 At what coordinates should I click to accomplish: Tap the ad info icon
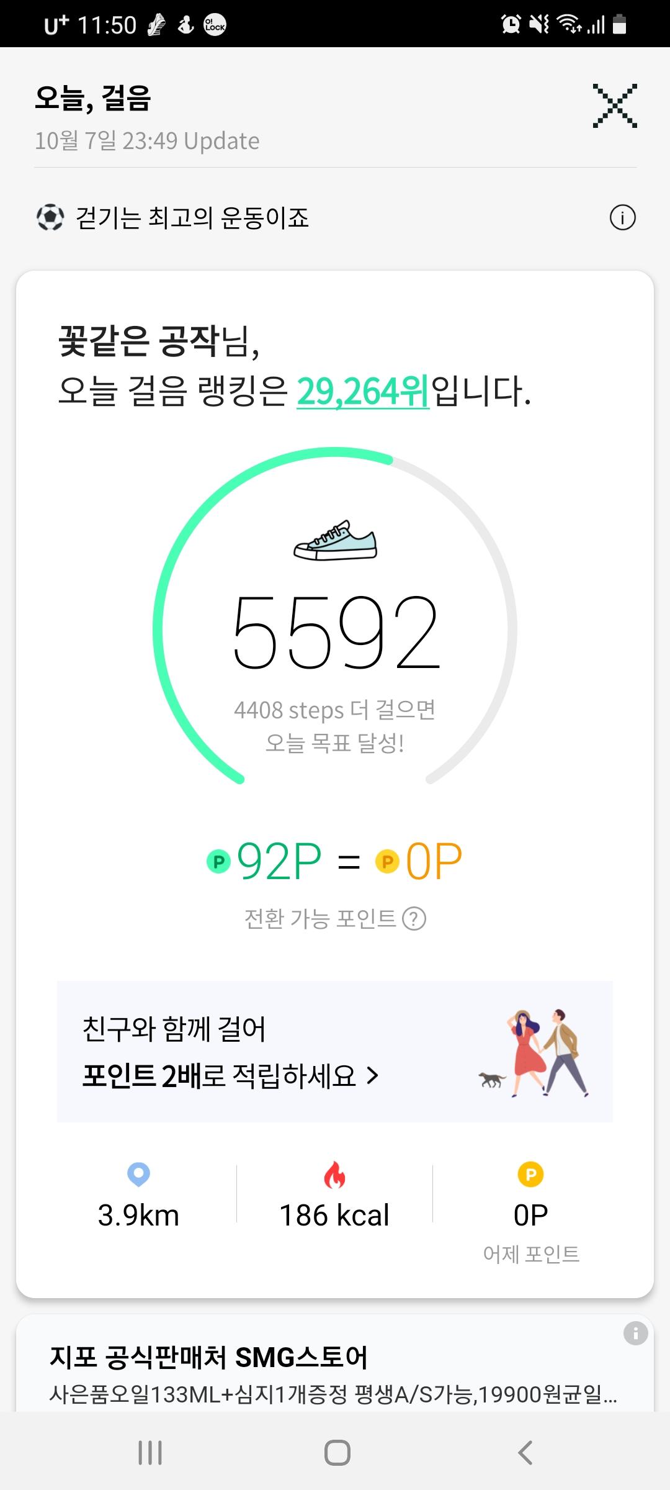point(635,1334)
